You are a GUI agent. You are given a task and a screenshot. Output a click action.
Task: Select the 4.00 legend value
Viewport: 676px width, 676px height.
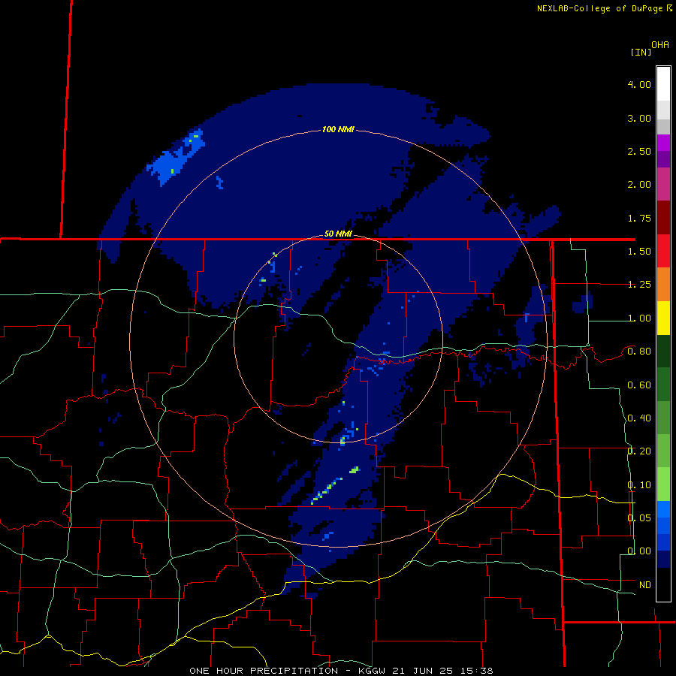click(x=639, y=84)
